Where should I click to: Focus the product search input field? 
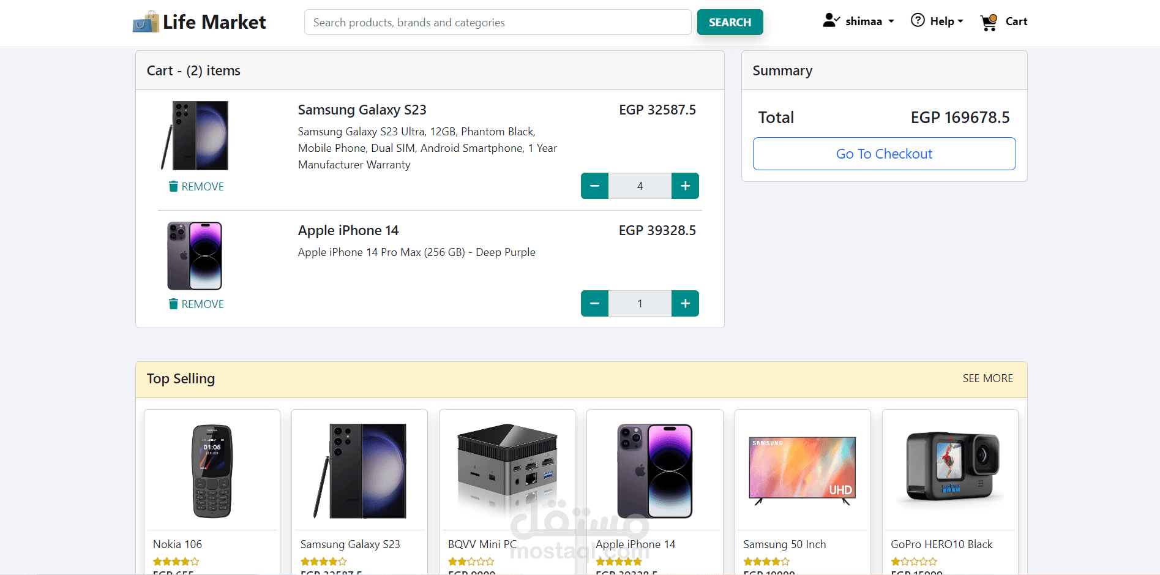coord(498,23)
